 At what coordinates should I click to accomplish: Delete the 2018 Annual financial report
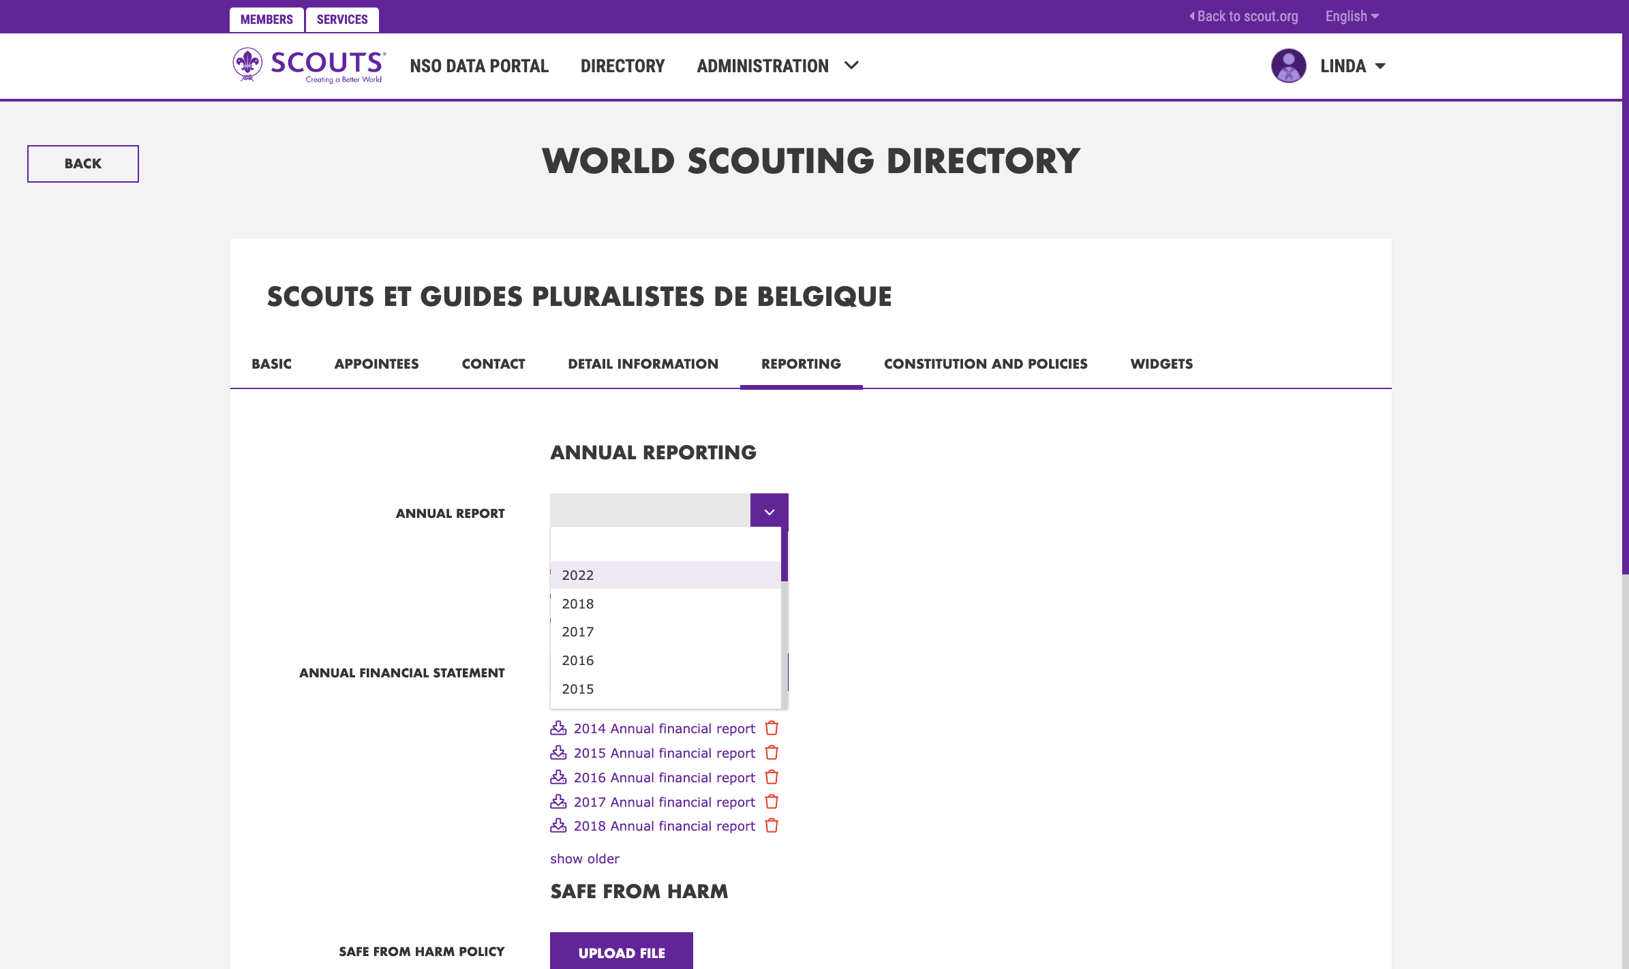pyautogui.click(x=772, y=826)
